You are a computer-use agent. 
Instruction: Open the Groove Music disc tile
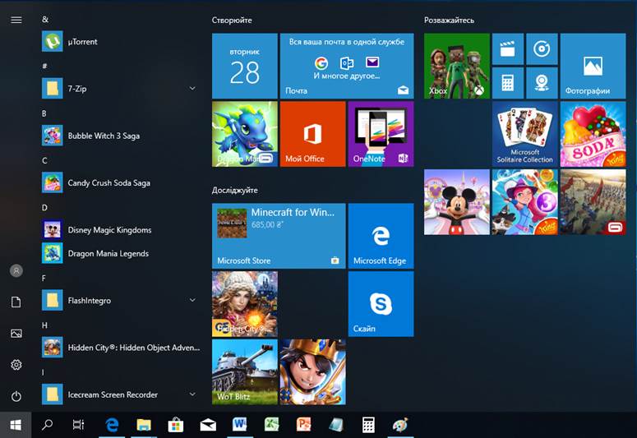click(x=542, y=48)
